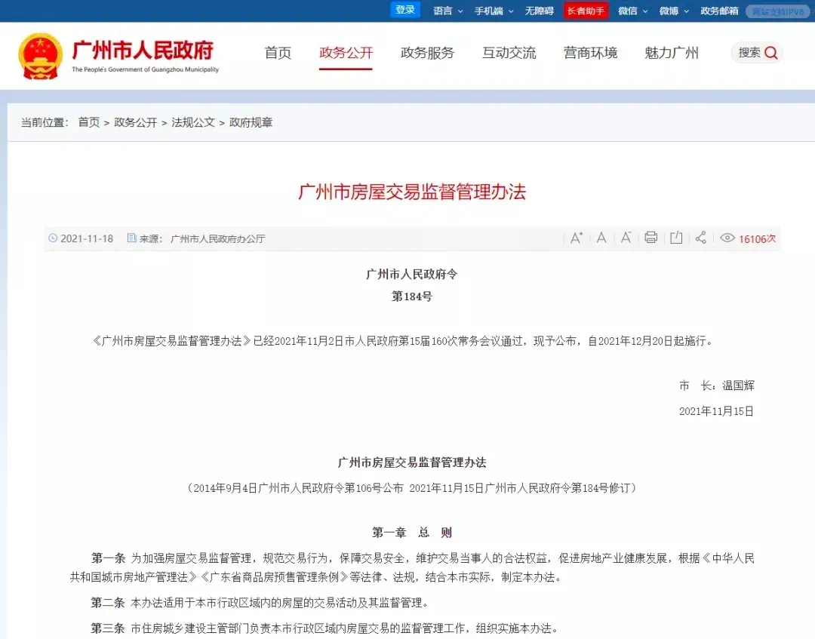Screen dimensions: 815x639
Task: Go to the 政务服务 navigation tab
Action: pos(427,53)
